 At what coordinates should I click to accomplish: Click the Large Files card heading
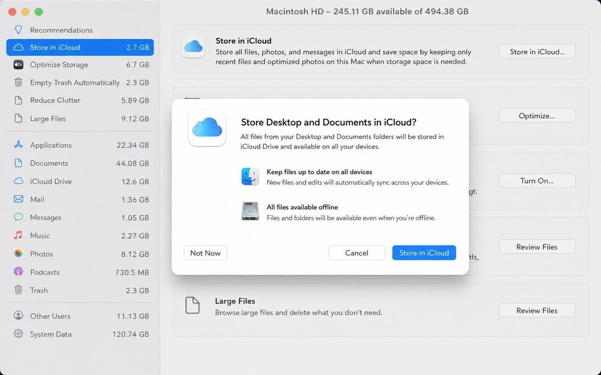tap(235, 301)
